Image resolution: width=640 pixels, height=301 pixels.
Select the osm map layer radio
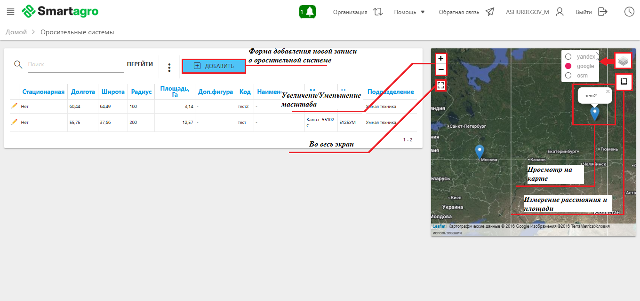click(x=568, y=76)
